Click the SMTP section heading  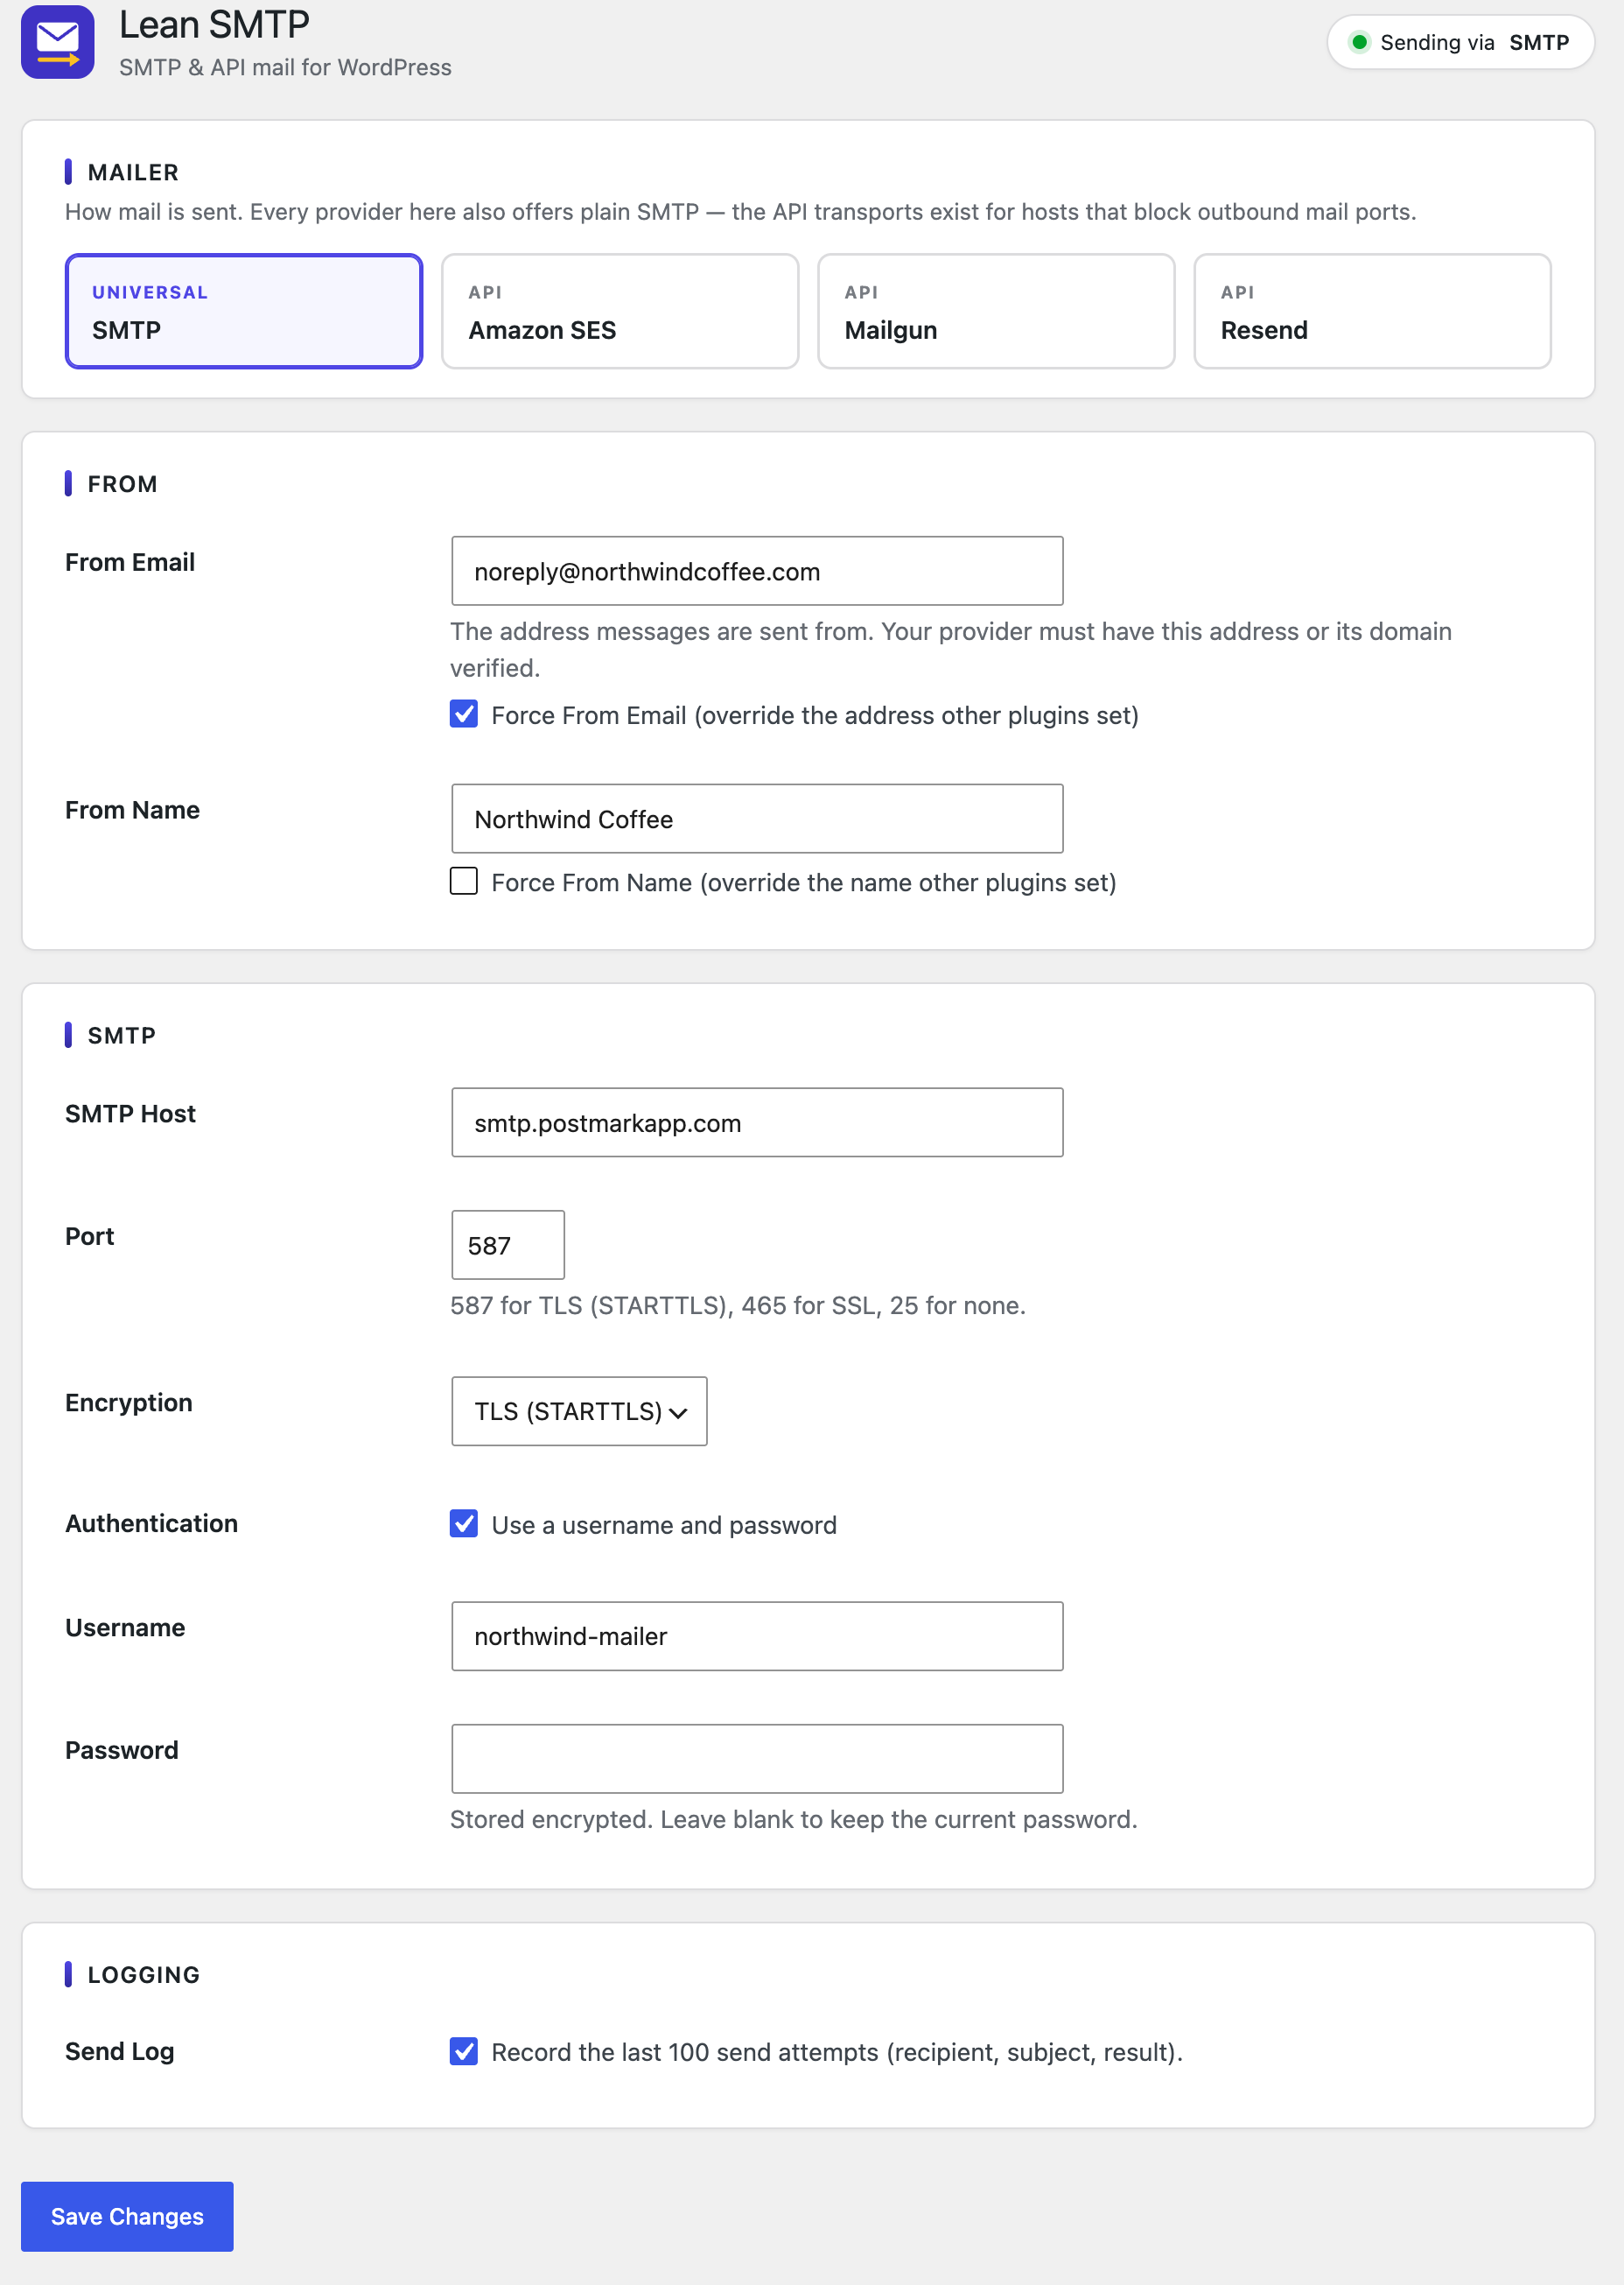click(122, 1036)
